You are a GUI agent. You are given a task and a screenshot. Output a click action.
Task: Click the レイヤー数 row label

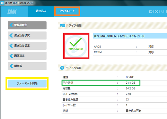click(x=69, y=105)
